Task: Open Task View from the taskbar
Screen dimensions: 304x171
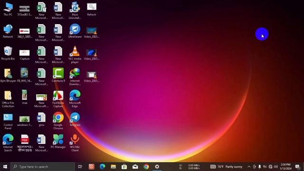Action: pos(80,167)
